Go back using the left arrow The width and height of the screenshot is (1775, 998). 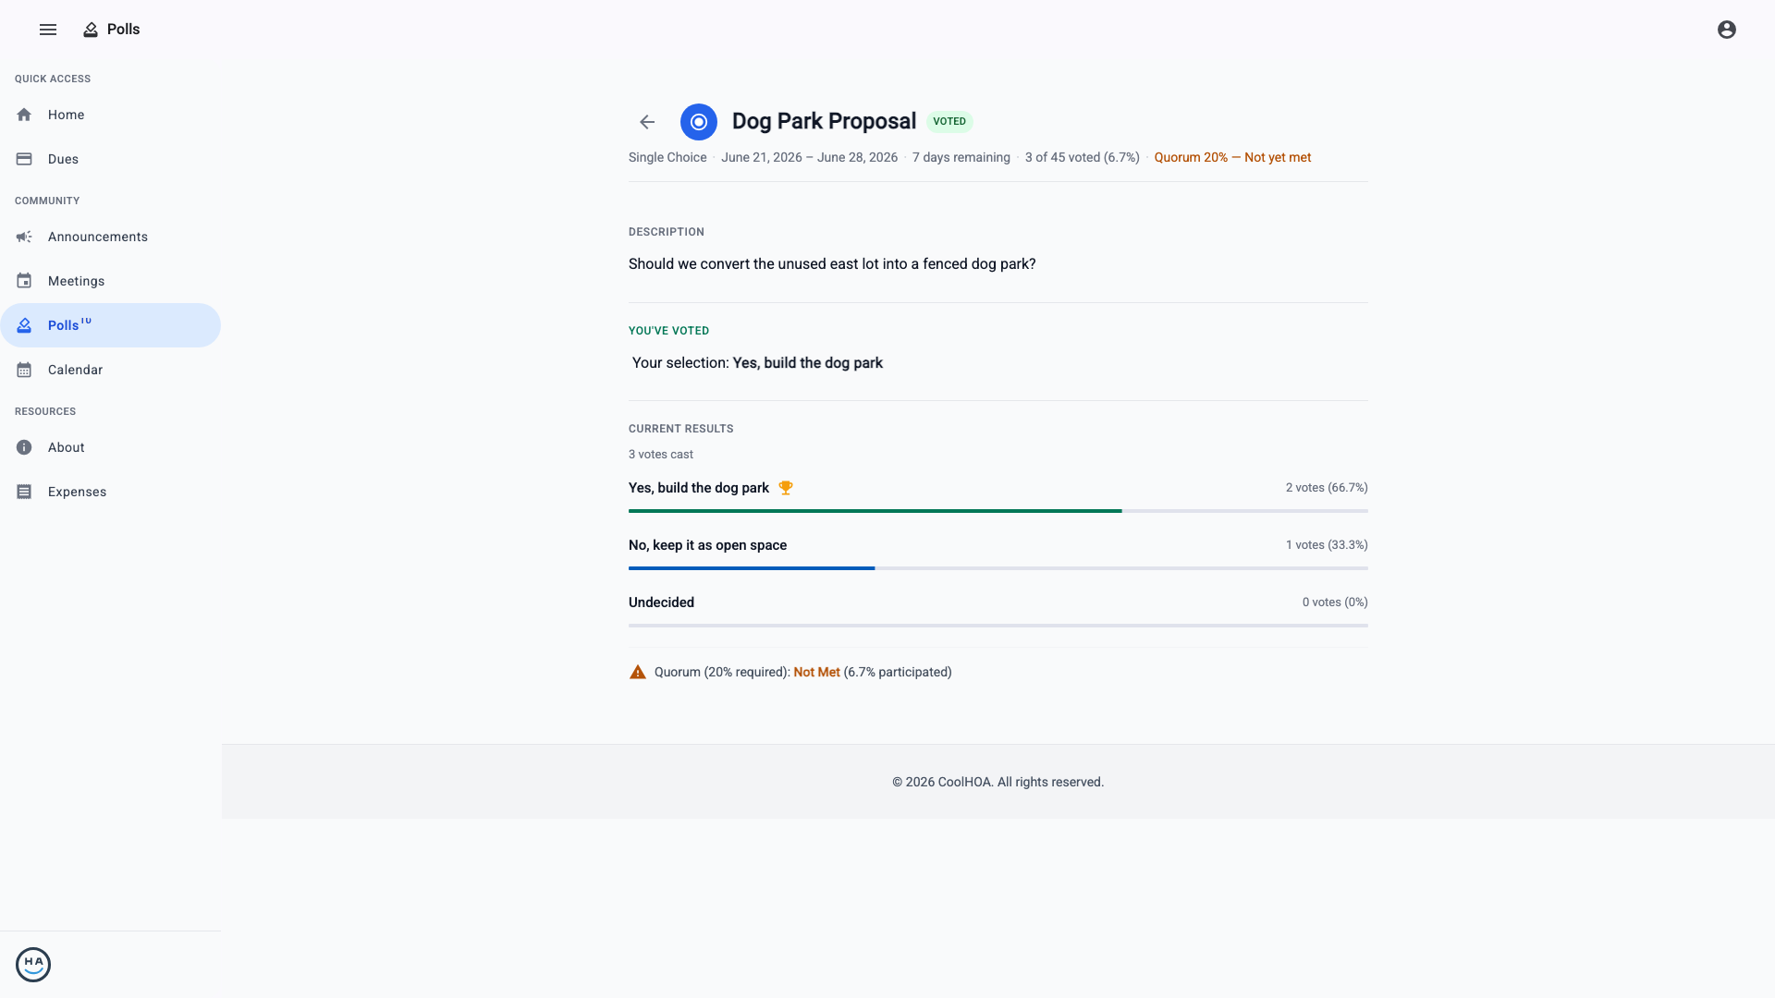point(647,122)
